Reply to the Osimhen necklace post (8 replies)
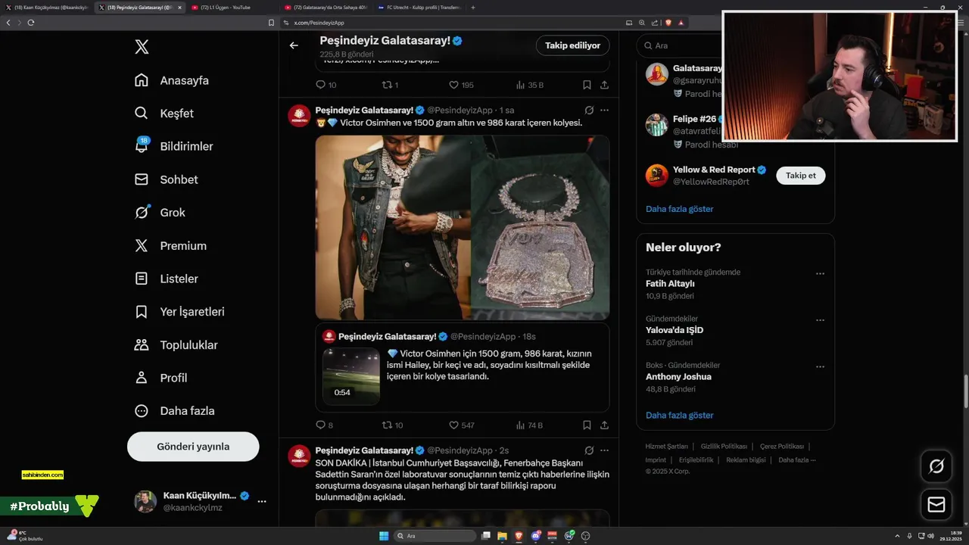This screenshot has height=545, width=969. tap(324, 425)
